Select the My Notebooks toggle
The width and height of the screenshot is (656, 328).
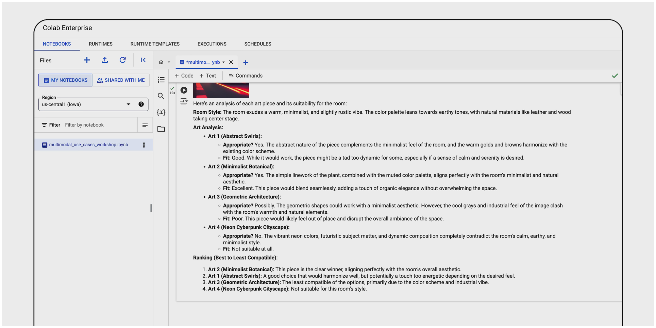65,80
